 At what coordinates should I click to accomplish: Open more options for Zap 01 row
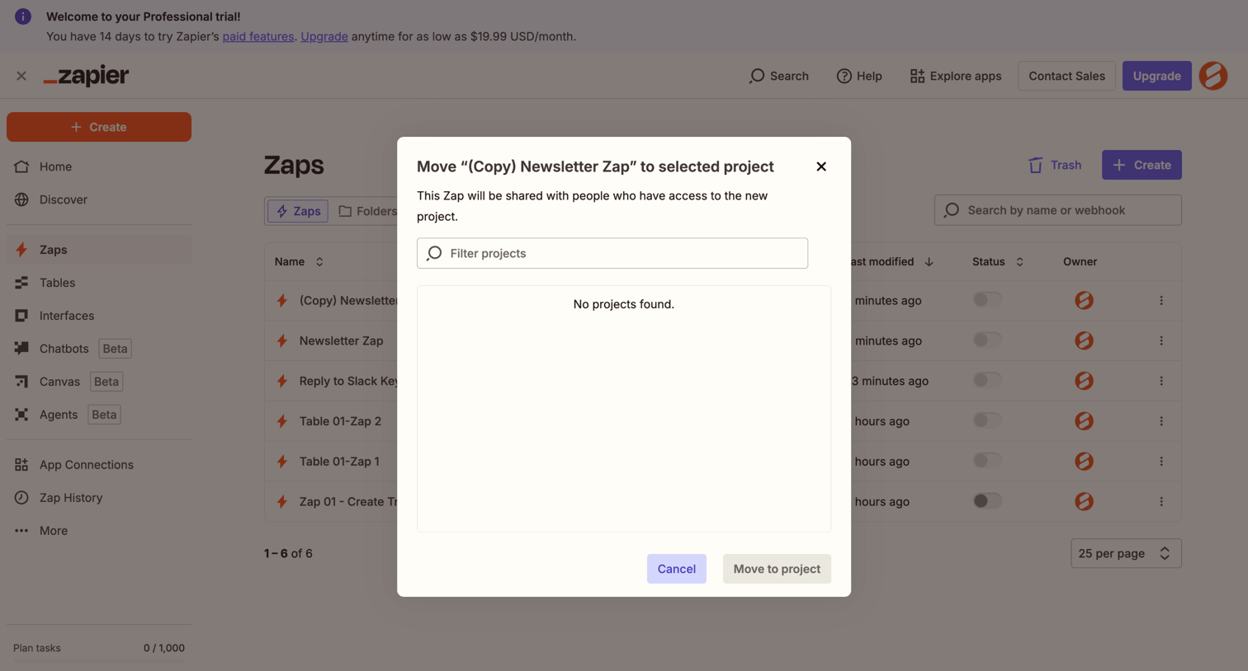[1161, 501]
